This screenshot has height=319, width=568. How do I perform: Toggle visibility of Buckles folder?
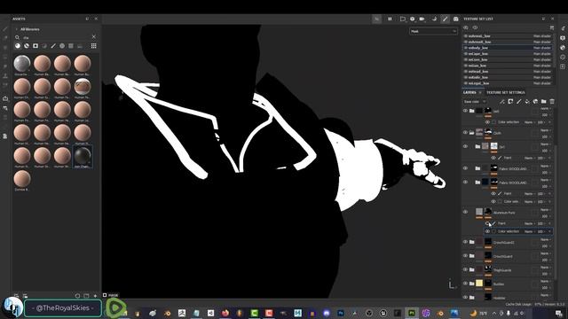465,284
